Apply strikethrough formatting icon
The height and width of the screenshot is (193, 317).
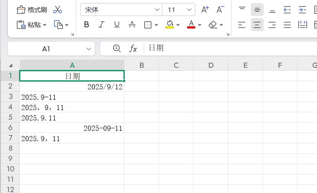132,25
